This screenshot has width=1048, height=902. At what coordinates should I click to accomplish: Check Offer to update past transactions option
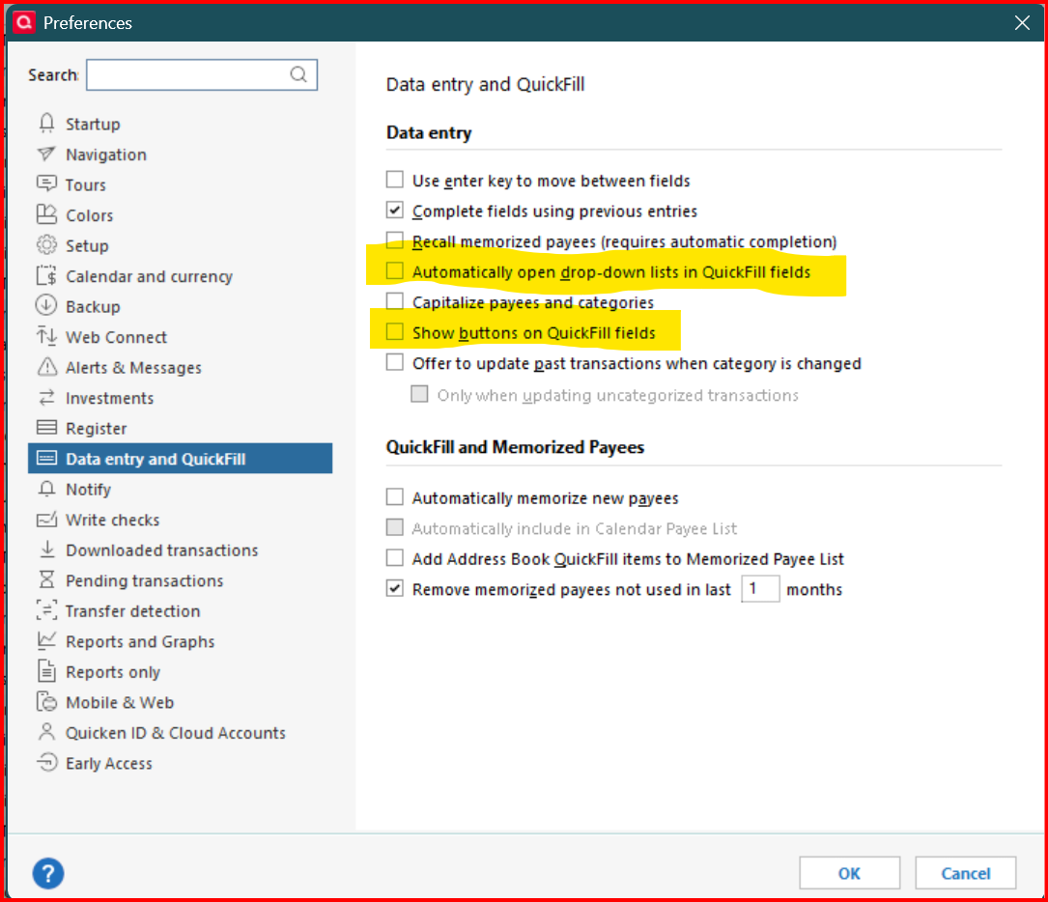[x=394, y=362]
